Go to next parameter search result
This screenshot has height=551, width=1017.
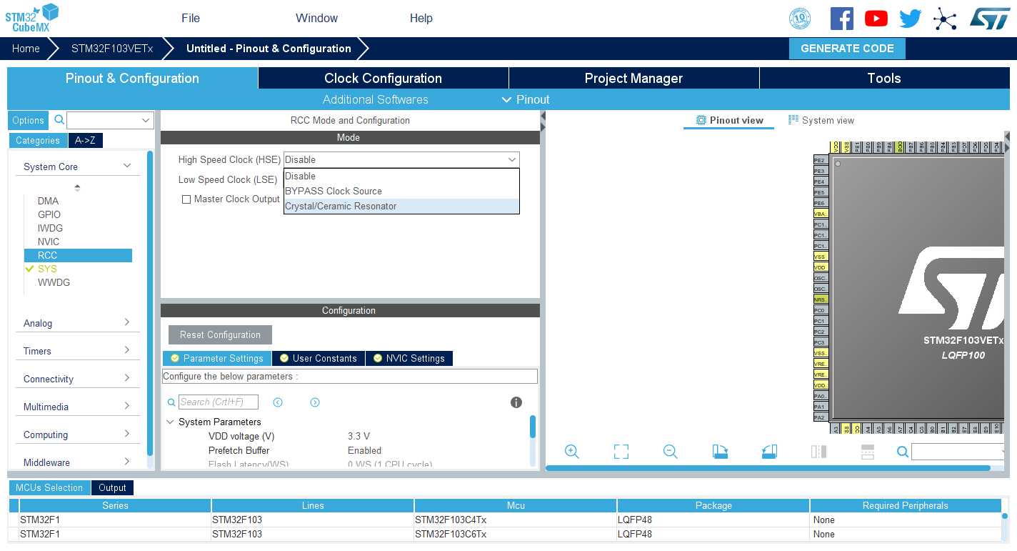tap(315, 402)
